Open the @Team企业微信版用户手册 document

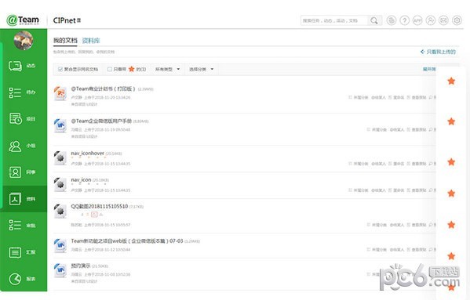pyautogui.click(x=101, y=121)
